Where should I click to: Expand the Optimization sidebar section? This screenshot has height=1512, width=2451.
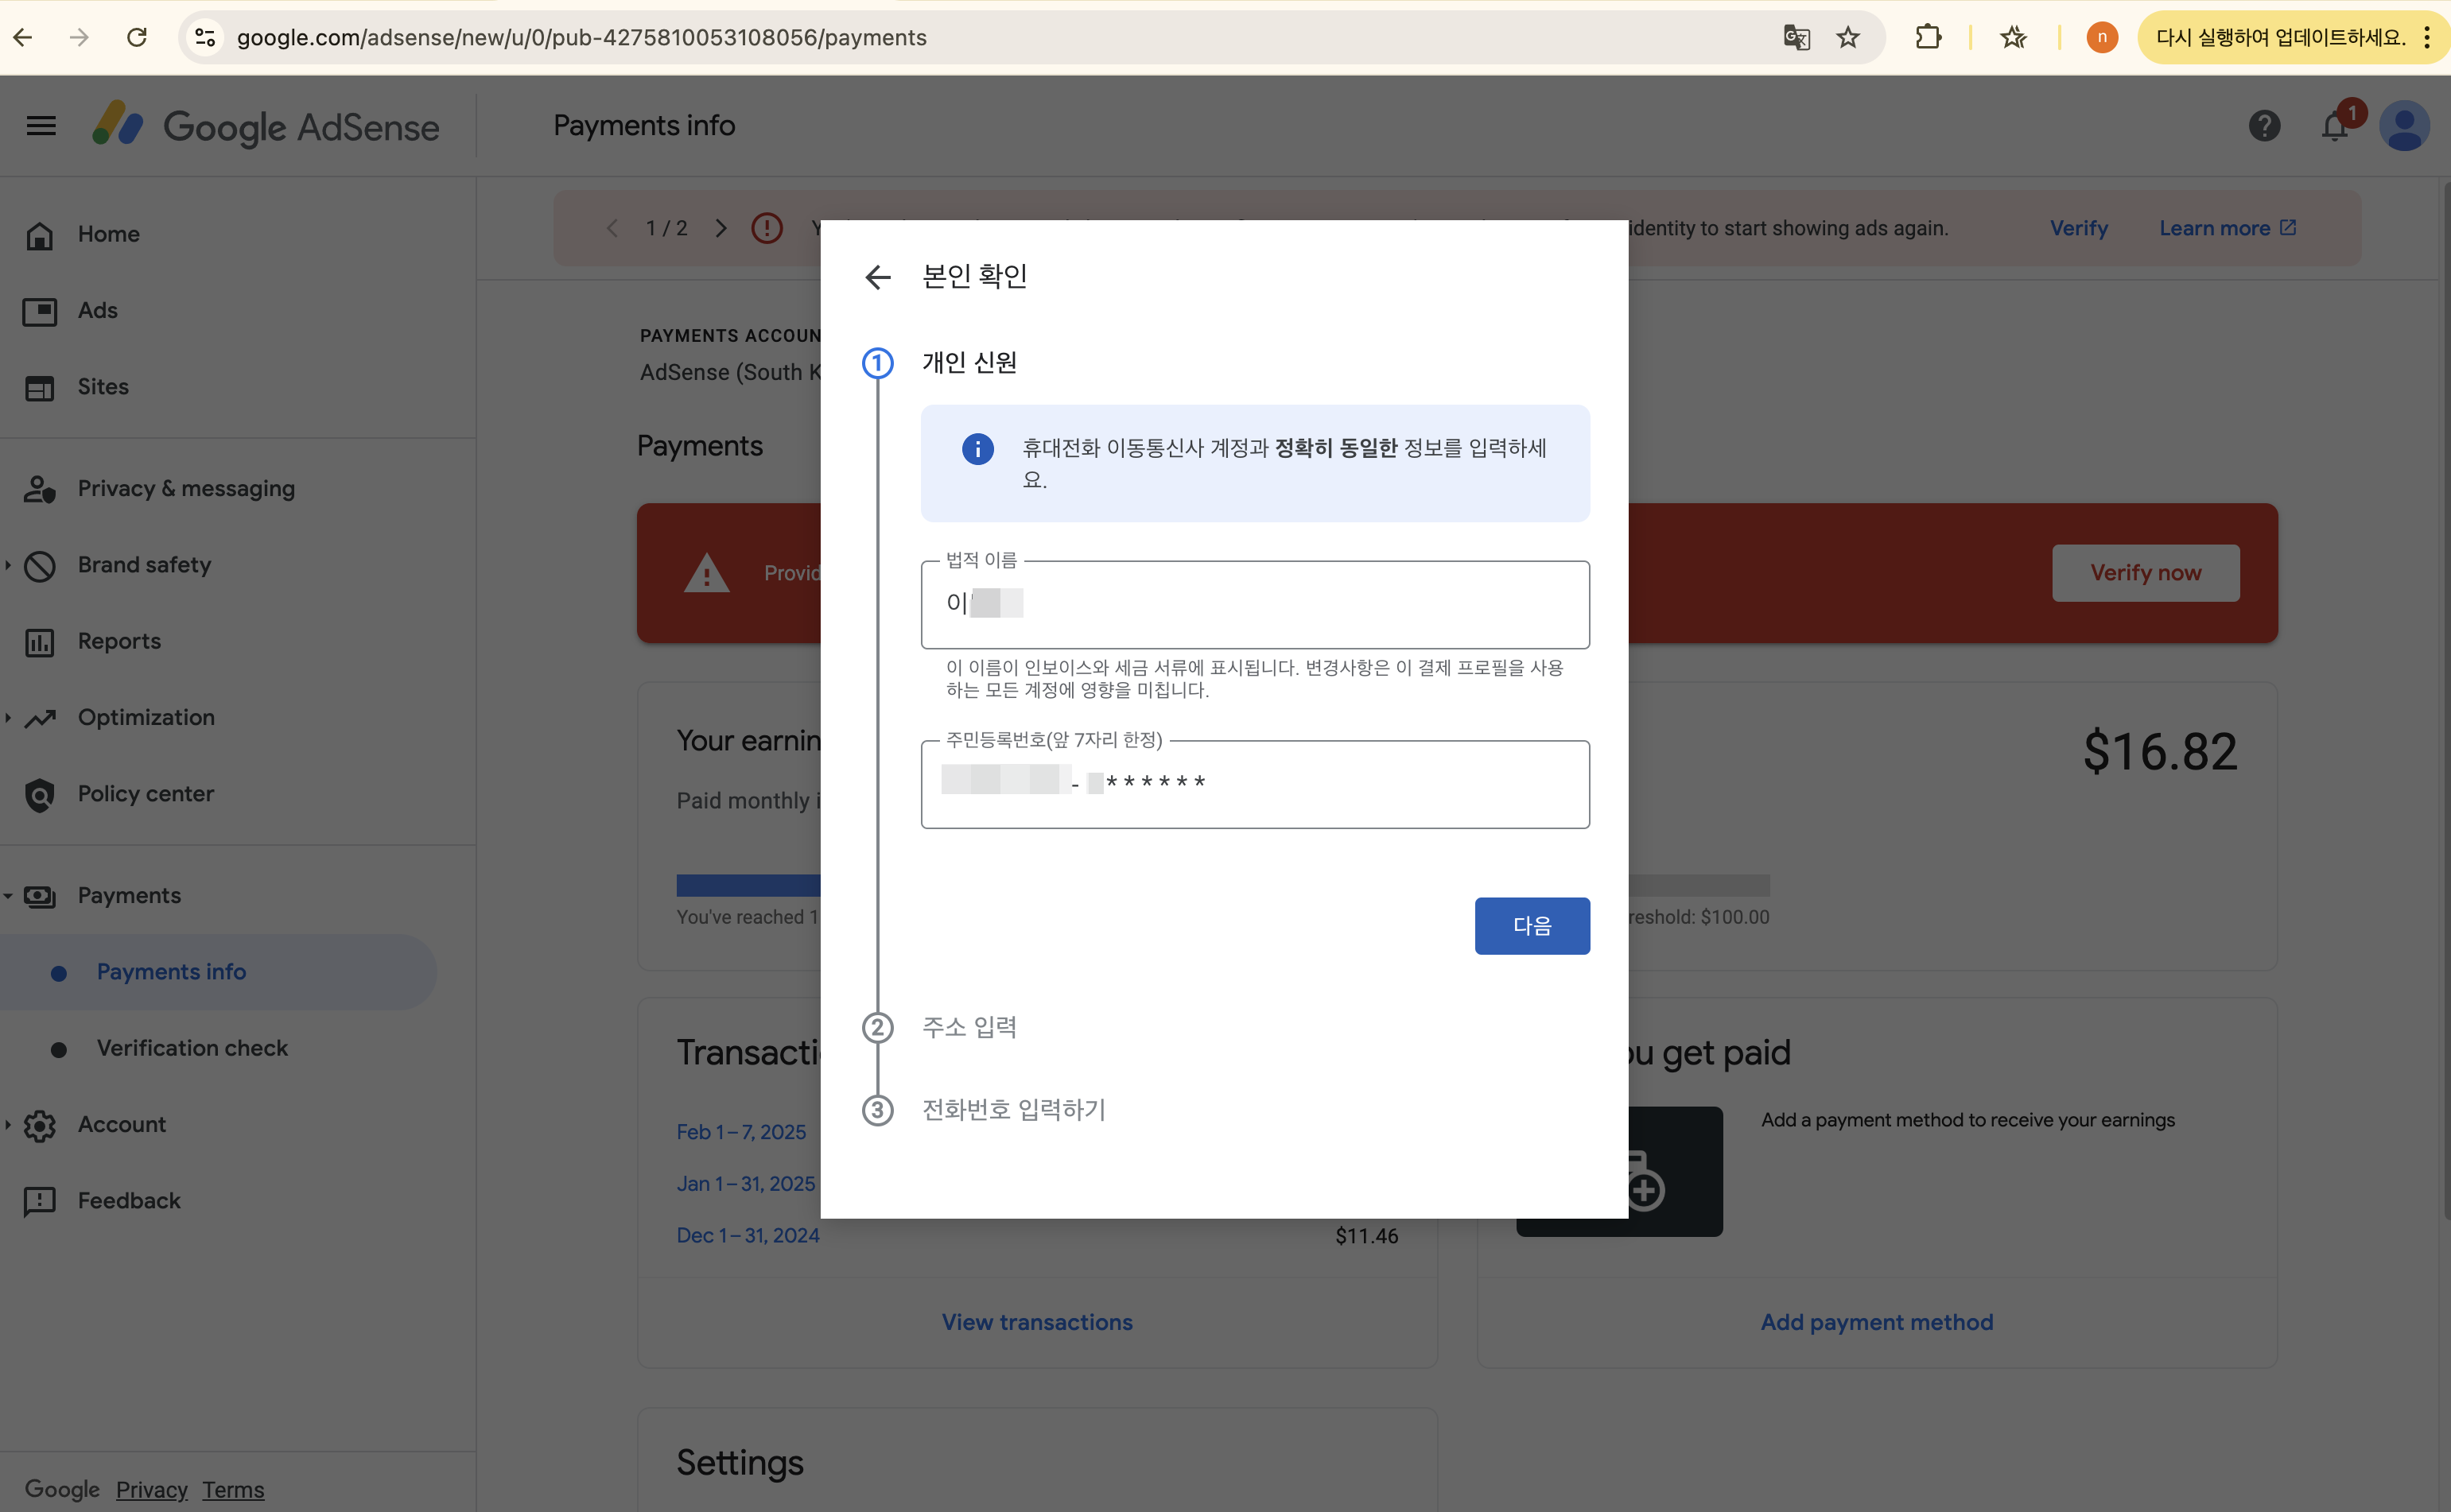click(8, 718)
